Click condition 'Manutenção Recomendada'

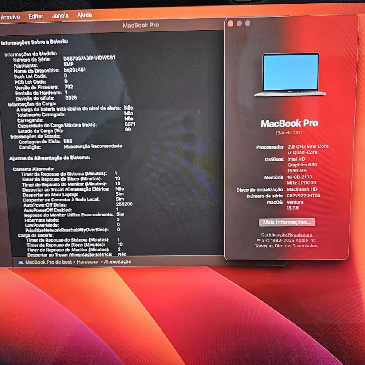93,146
